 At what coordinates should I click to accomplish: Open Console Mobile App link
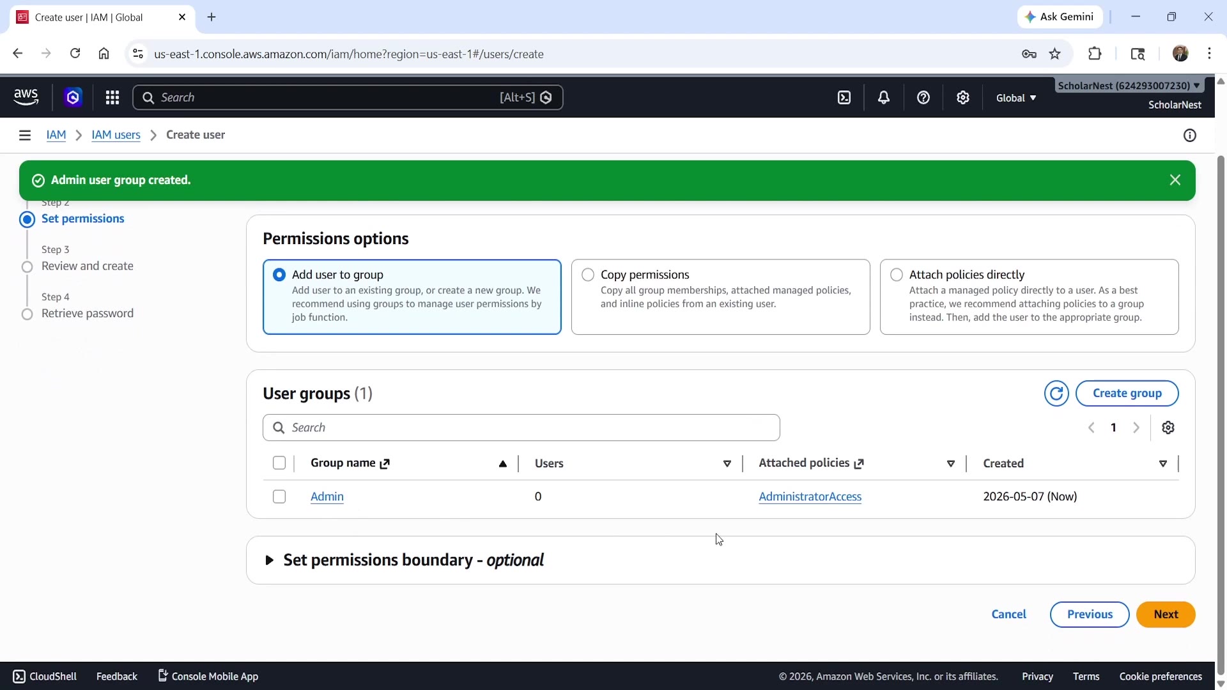point(208,676)
